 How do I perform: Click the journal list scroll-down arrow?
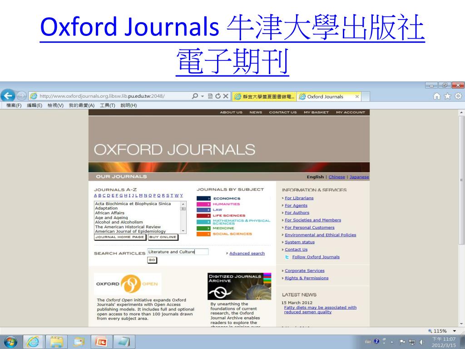(x=183, y=231)
